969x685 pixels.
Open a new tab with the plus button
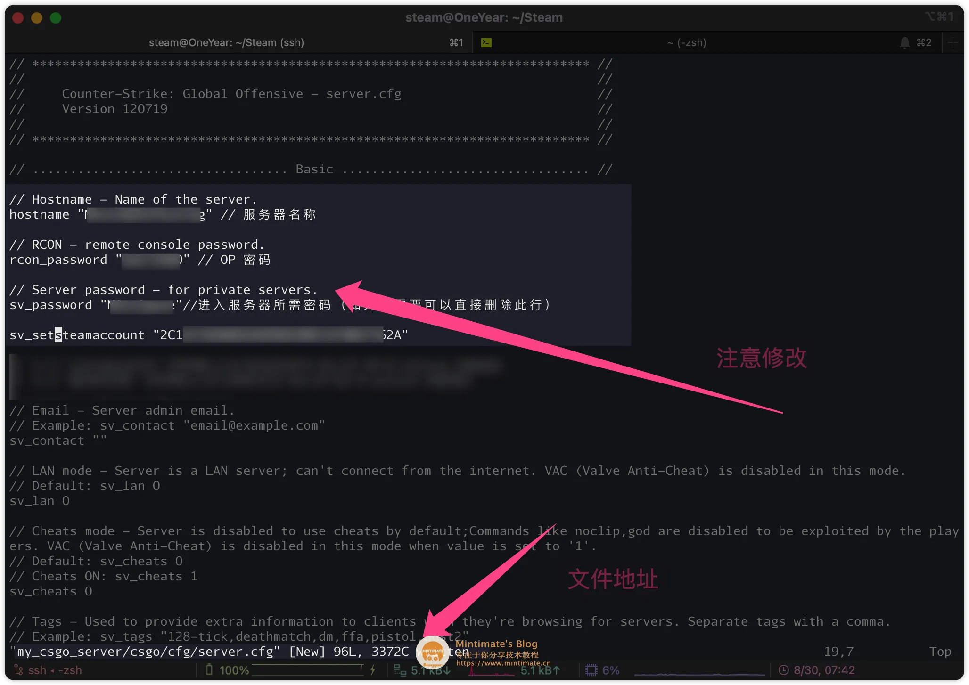pyautogui.click(x=953, y=43)
